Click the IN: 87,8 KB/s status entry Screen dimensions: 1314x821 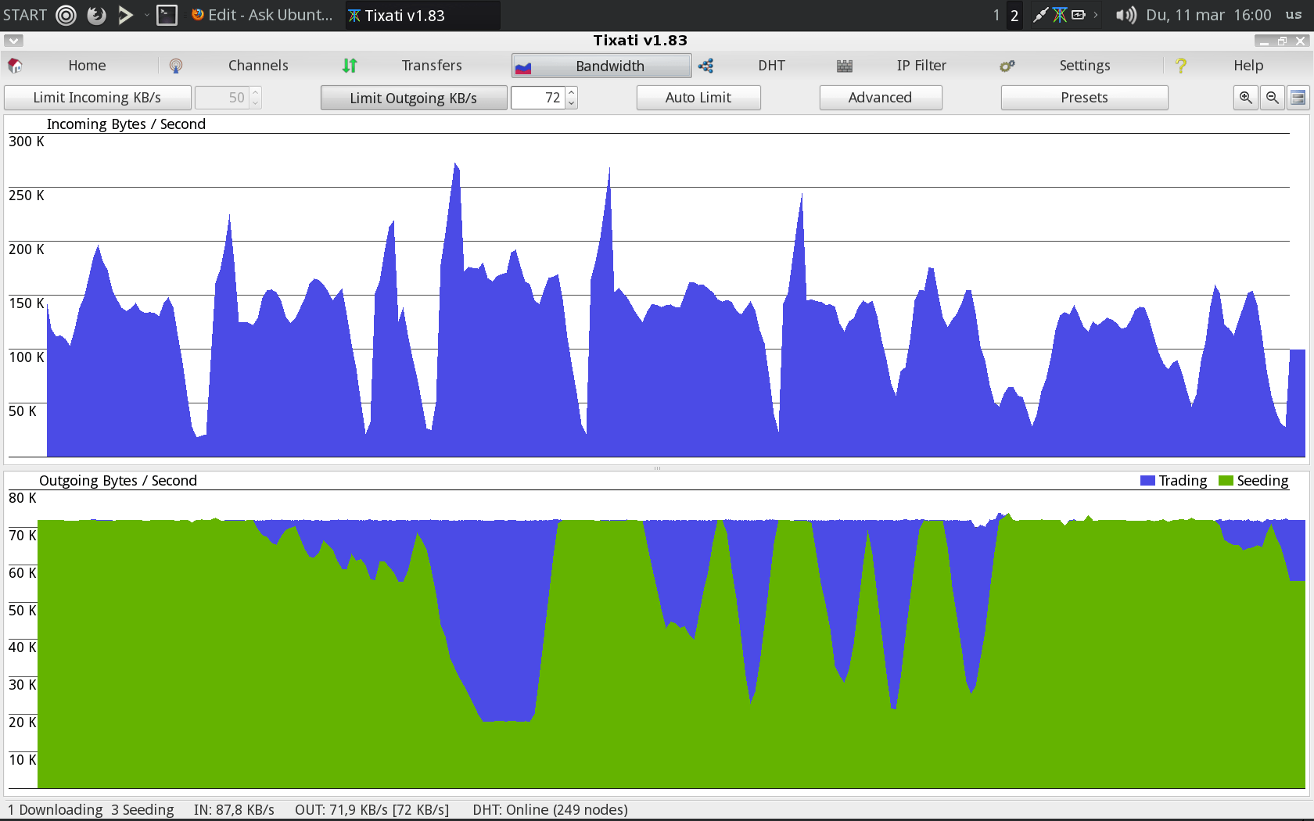pos(234,810)
